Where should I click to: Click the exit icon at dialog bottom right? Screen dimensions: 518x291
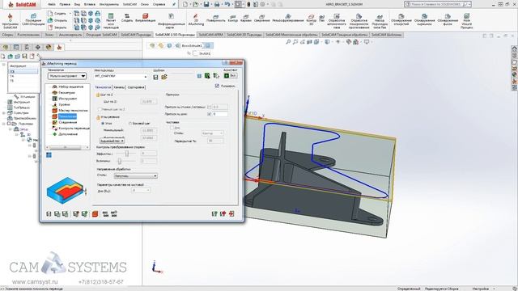[231, 213]
